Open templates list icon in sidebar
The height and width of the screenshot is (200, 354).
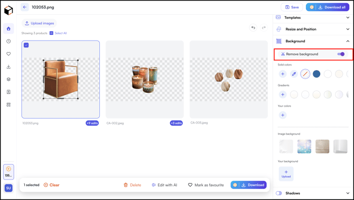pos(8,105)
